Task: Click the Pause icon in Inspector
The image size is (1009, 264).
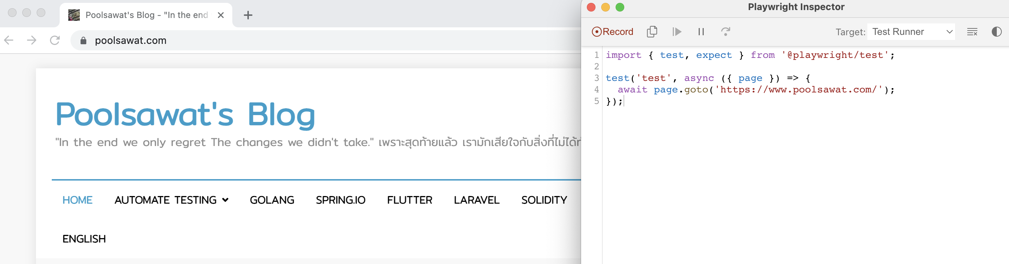Action: pos(701,32)
